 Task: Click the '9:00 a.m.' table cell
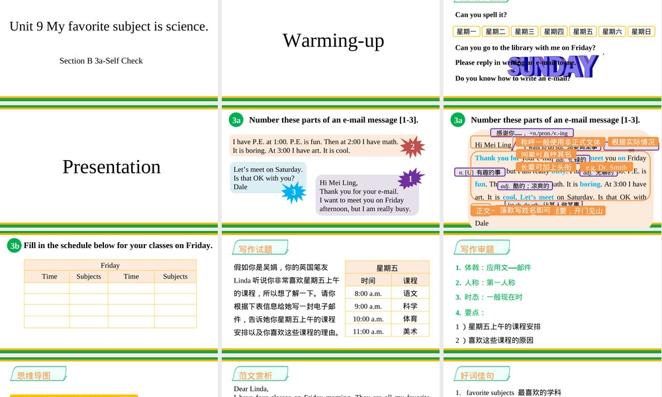click(x=368, y=306)
